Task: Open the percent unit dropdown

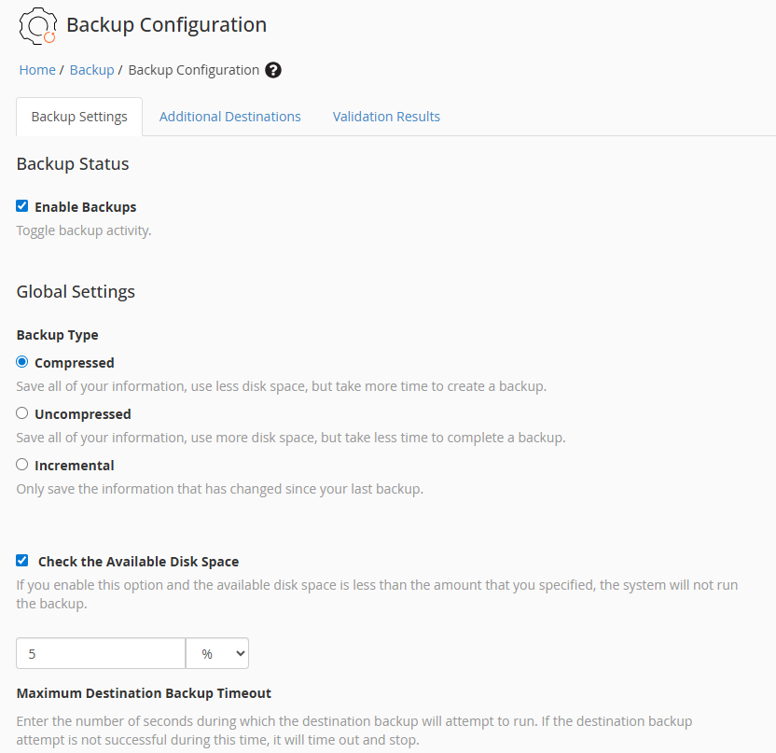Action: [217, 653]
